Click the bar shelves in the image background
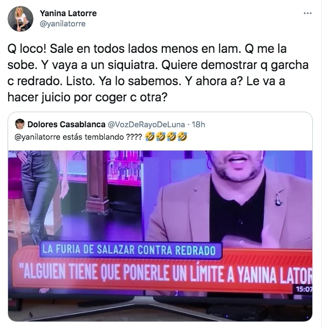This screenshot has width=322, height=329. pyautogui.click(x=124, y=167)
